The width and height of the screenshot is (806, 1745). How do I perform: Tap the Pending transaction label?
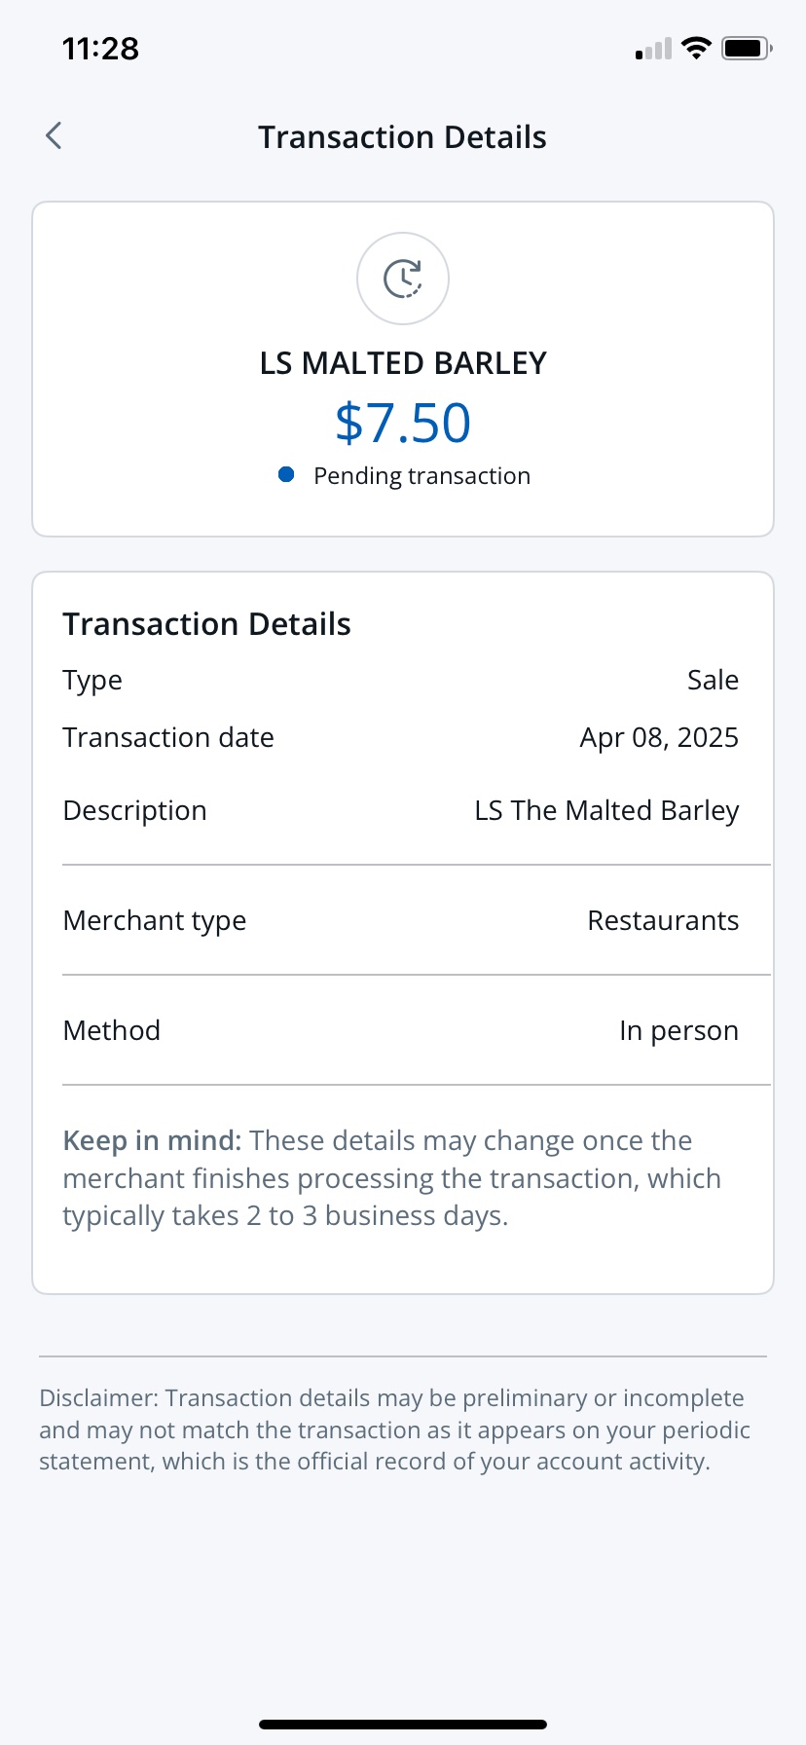click(x=421, y=476)
